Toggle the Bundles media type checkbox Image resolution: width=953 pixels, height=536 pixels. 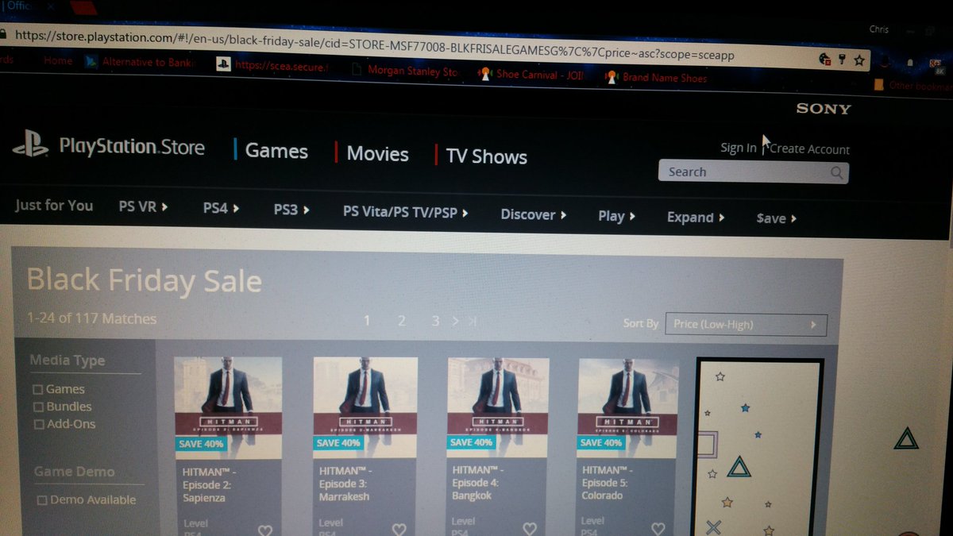pyautogui.click(x=38, y=407)
